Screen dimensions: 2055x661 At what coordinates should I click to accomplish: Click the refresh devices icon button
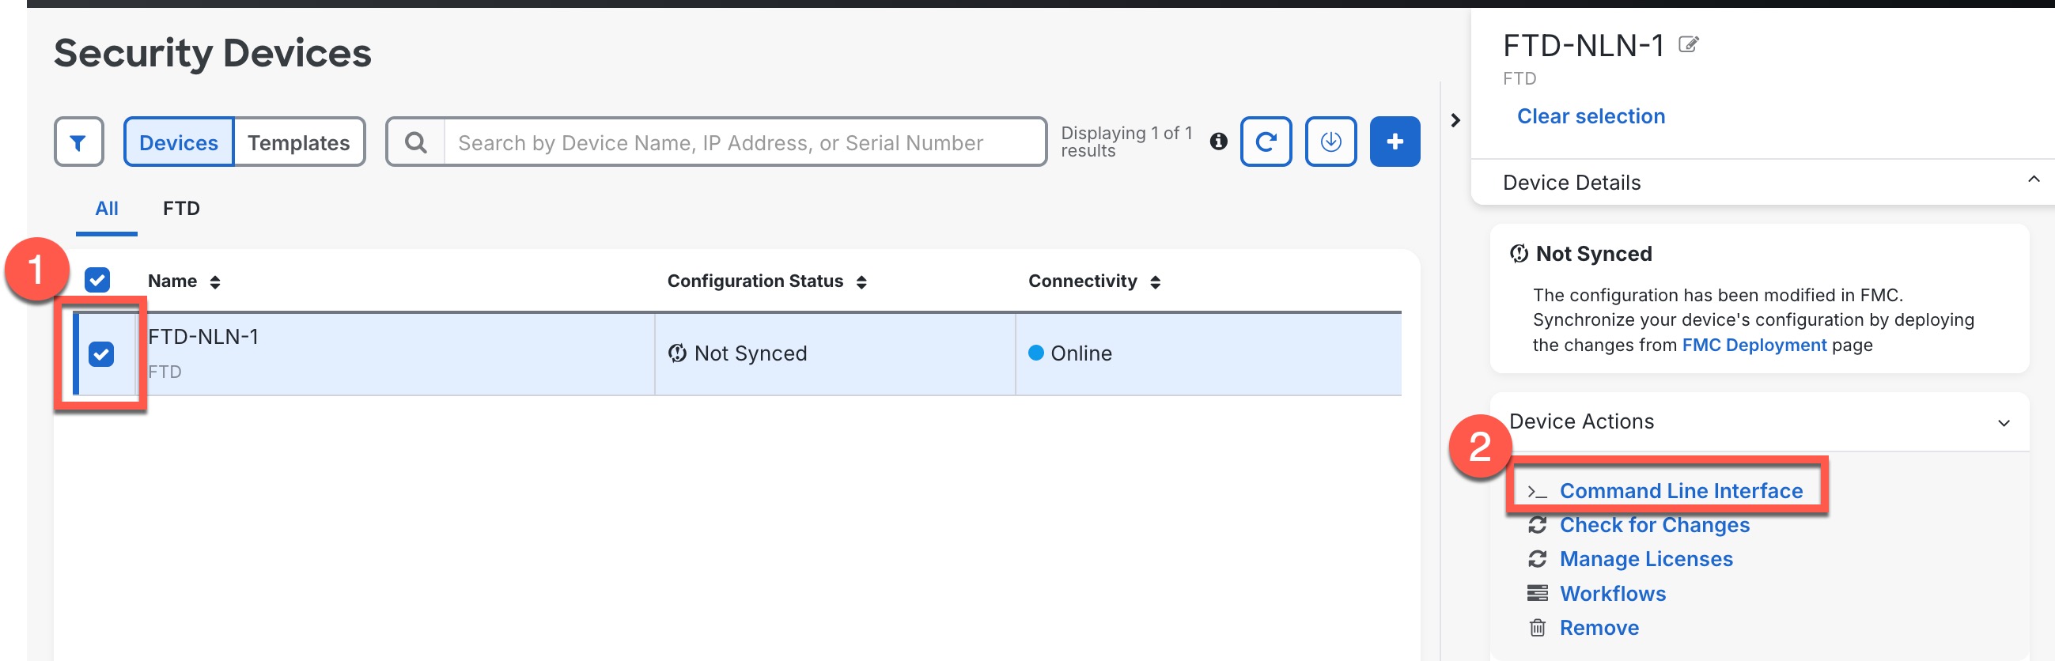pos(1266,142)
